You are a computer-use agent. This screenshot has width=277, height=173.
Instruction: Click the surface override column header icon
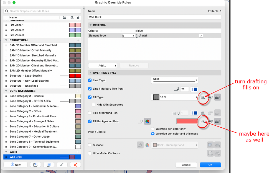pyautogui.click(x=78, y=17)
